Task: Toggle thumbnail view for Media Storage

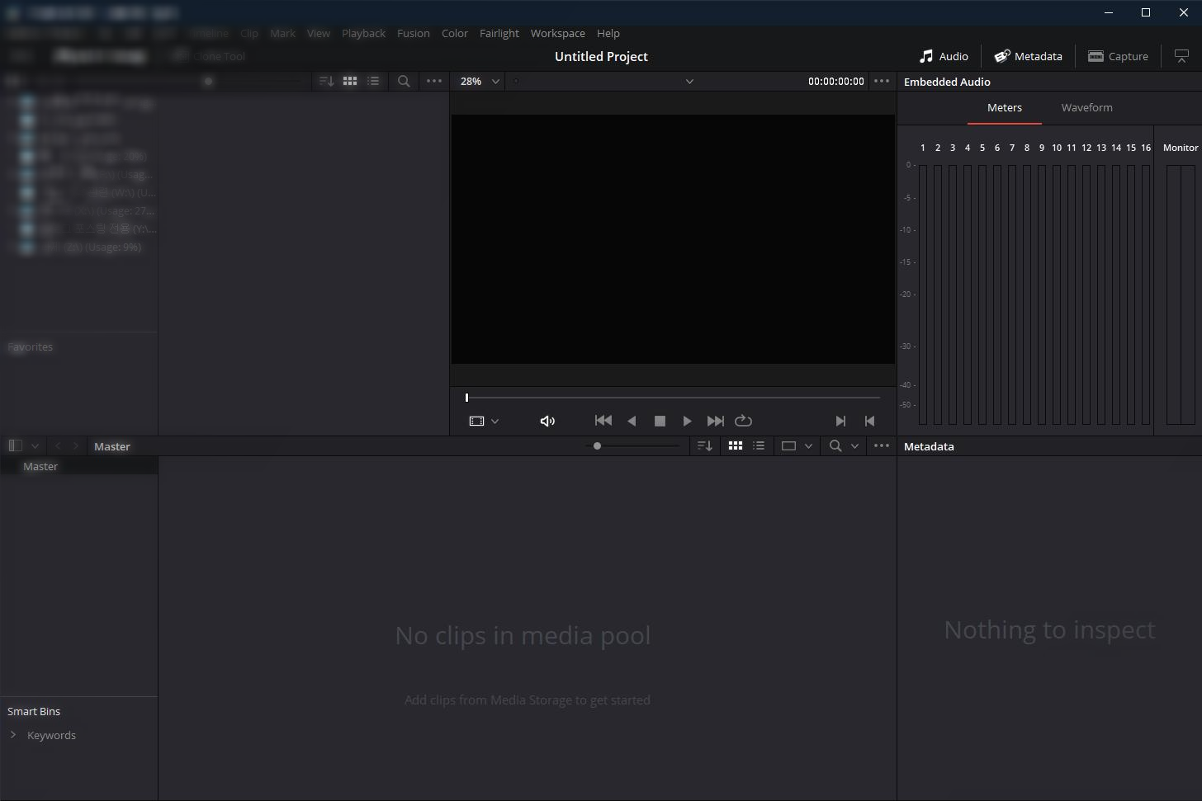Action: [x=350, y=81]
